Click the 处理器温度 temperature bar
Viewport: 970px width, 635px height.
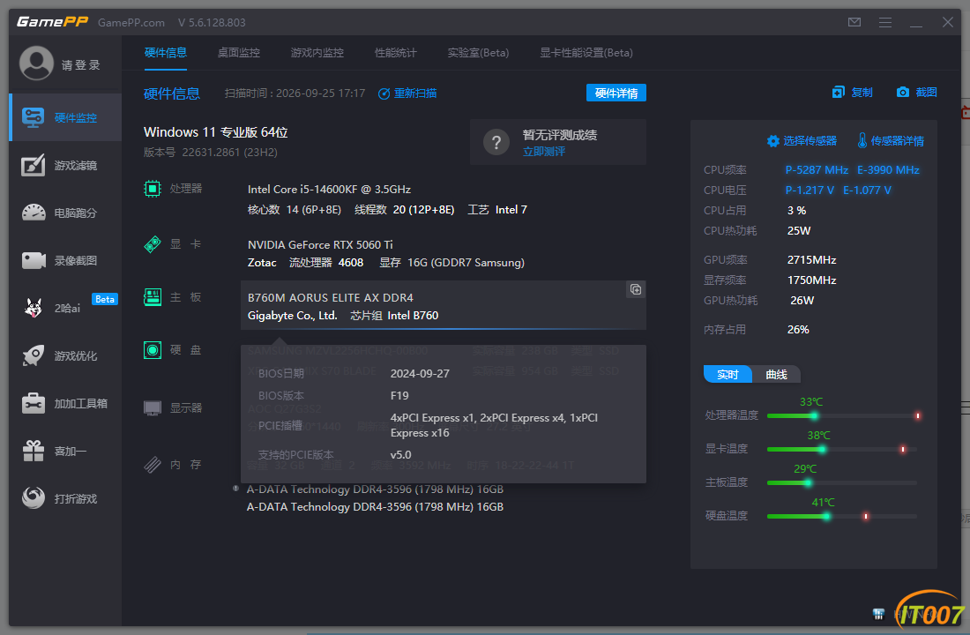click(x=842, y=416)
